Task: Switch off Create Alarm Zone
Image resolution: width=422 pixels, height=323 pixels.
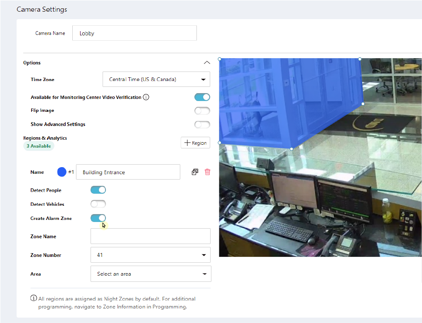Action: tap(98, 218)
